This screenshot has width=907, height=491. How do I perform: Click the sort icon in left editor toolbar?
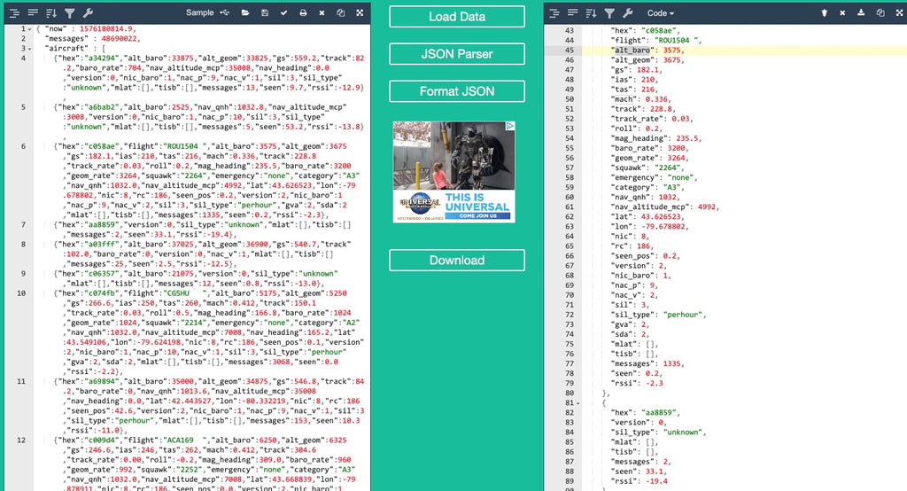(x=50, y=13)
